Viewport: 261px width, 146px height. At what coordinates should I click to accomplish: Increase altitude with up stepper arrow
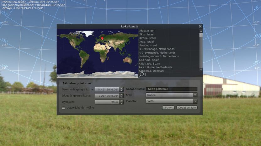[121, 101]
